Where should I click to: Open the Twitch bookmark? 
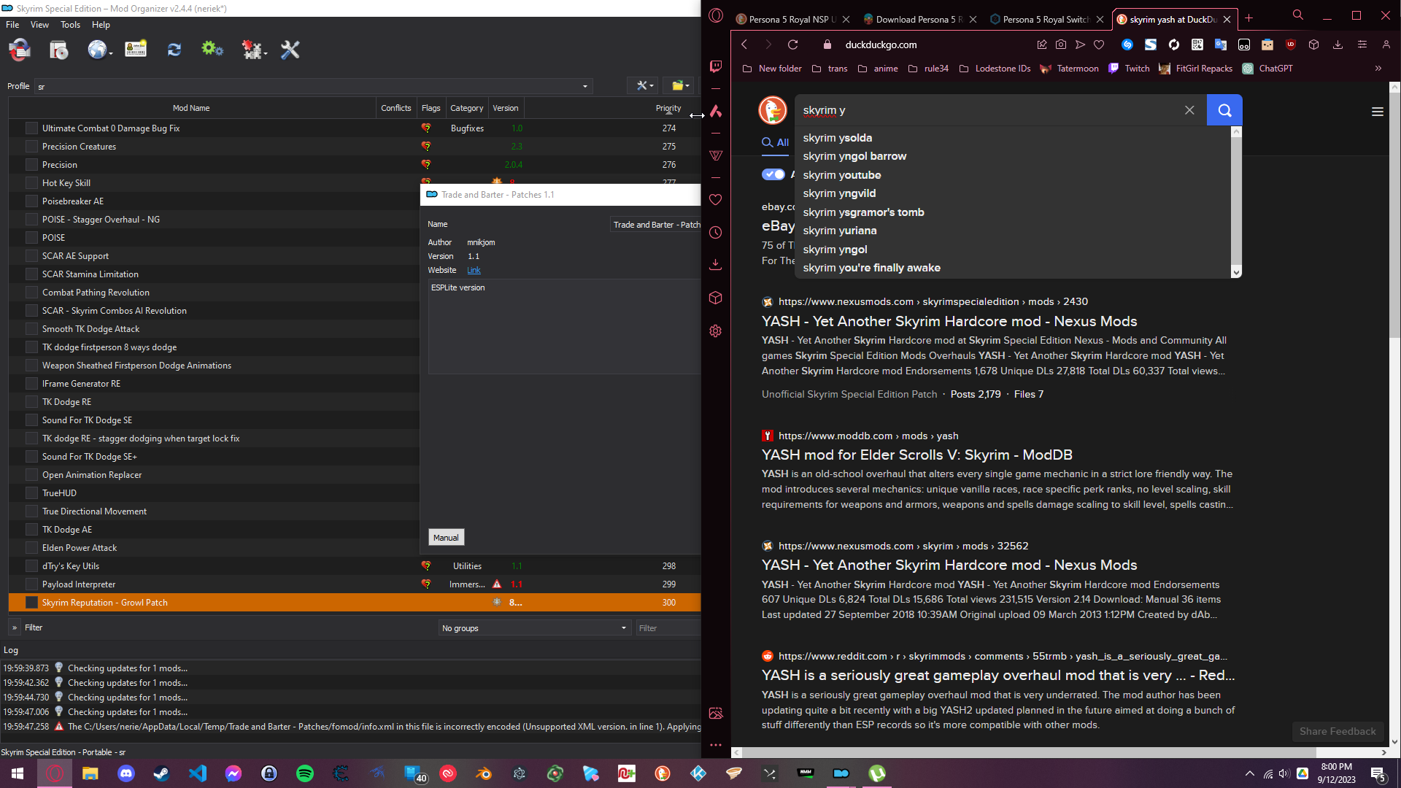pyautogui.click(x=1129, y=69)
